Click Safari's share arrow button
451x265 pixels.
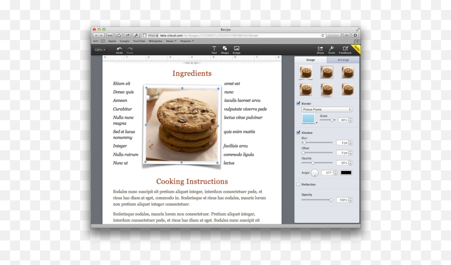point(127,36)
